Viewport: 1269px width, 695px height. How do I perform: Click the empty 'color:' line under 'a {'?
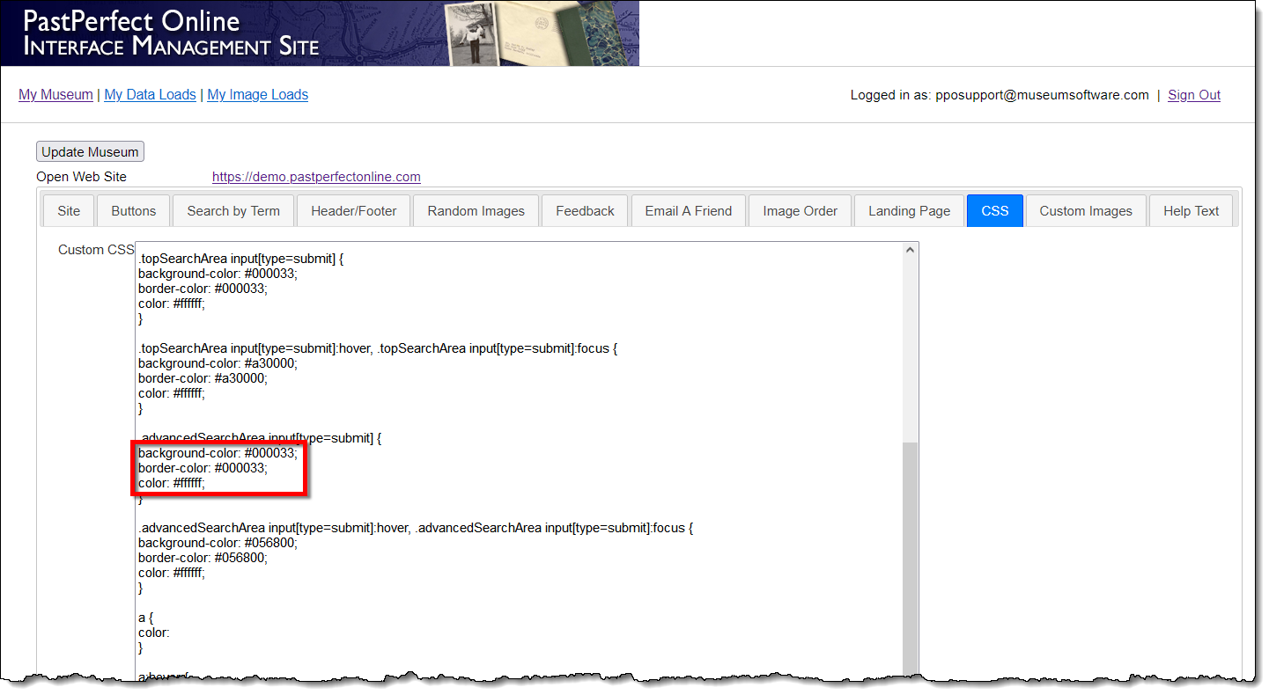click(x=154, y=633)
